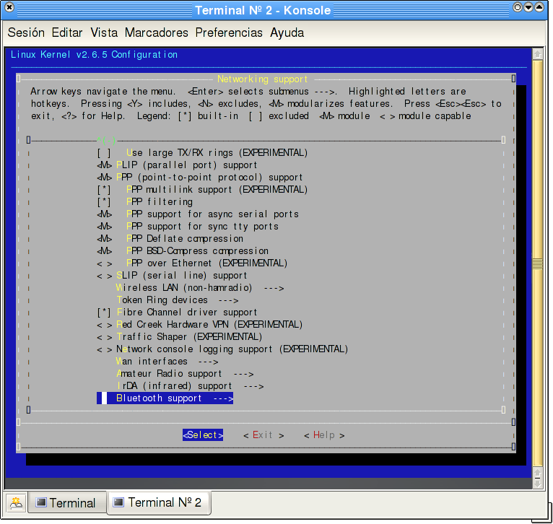Click the scrollbar up arrow at top

pos(538,54)
